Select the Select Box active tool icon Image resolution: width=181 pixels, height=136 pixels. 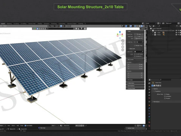[x=153, y=83]
